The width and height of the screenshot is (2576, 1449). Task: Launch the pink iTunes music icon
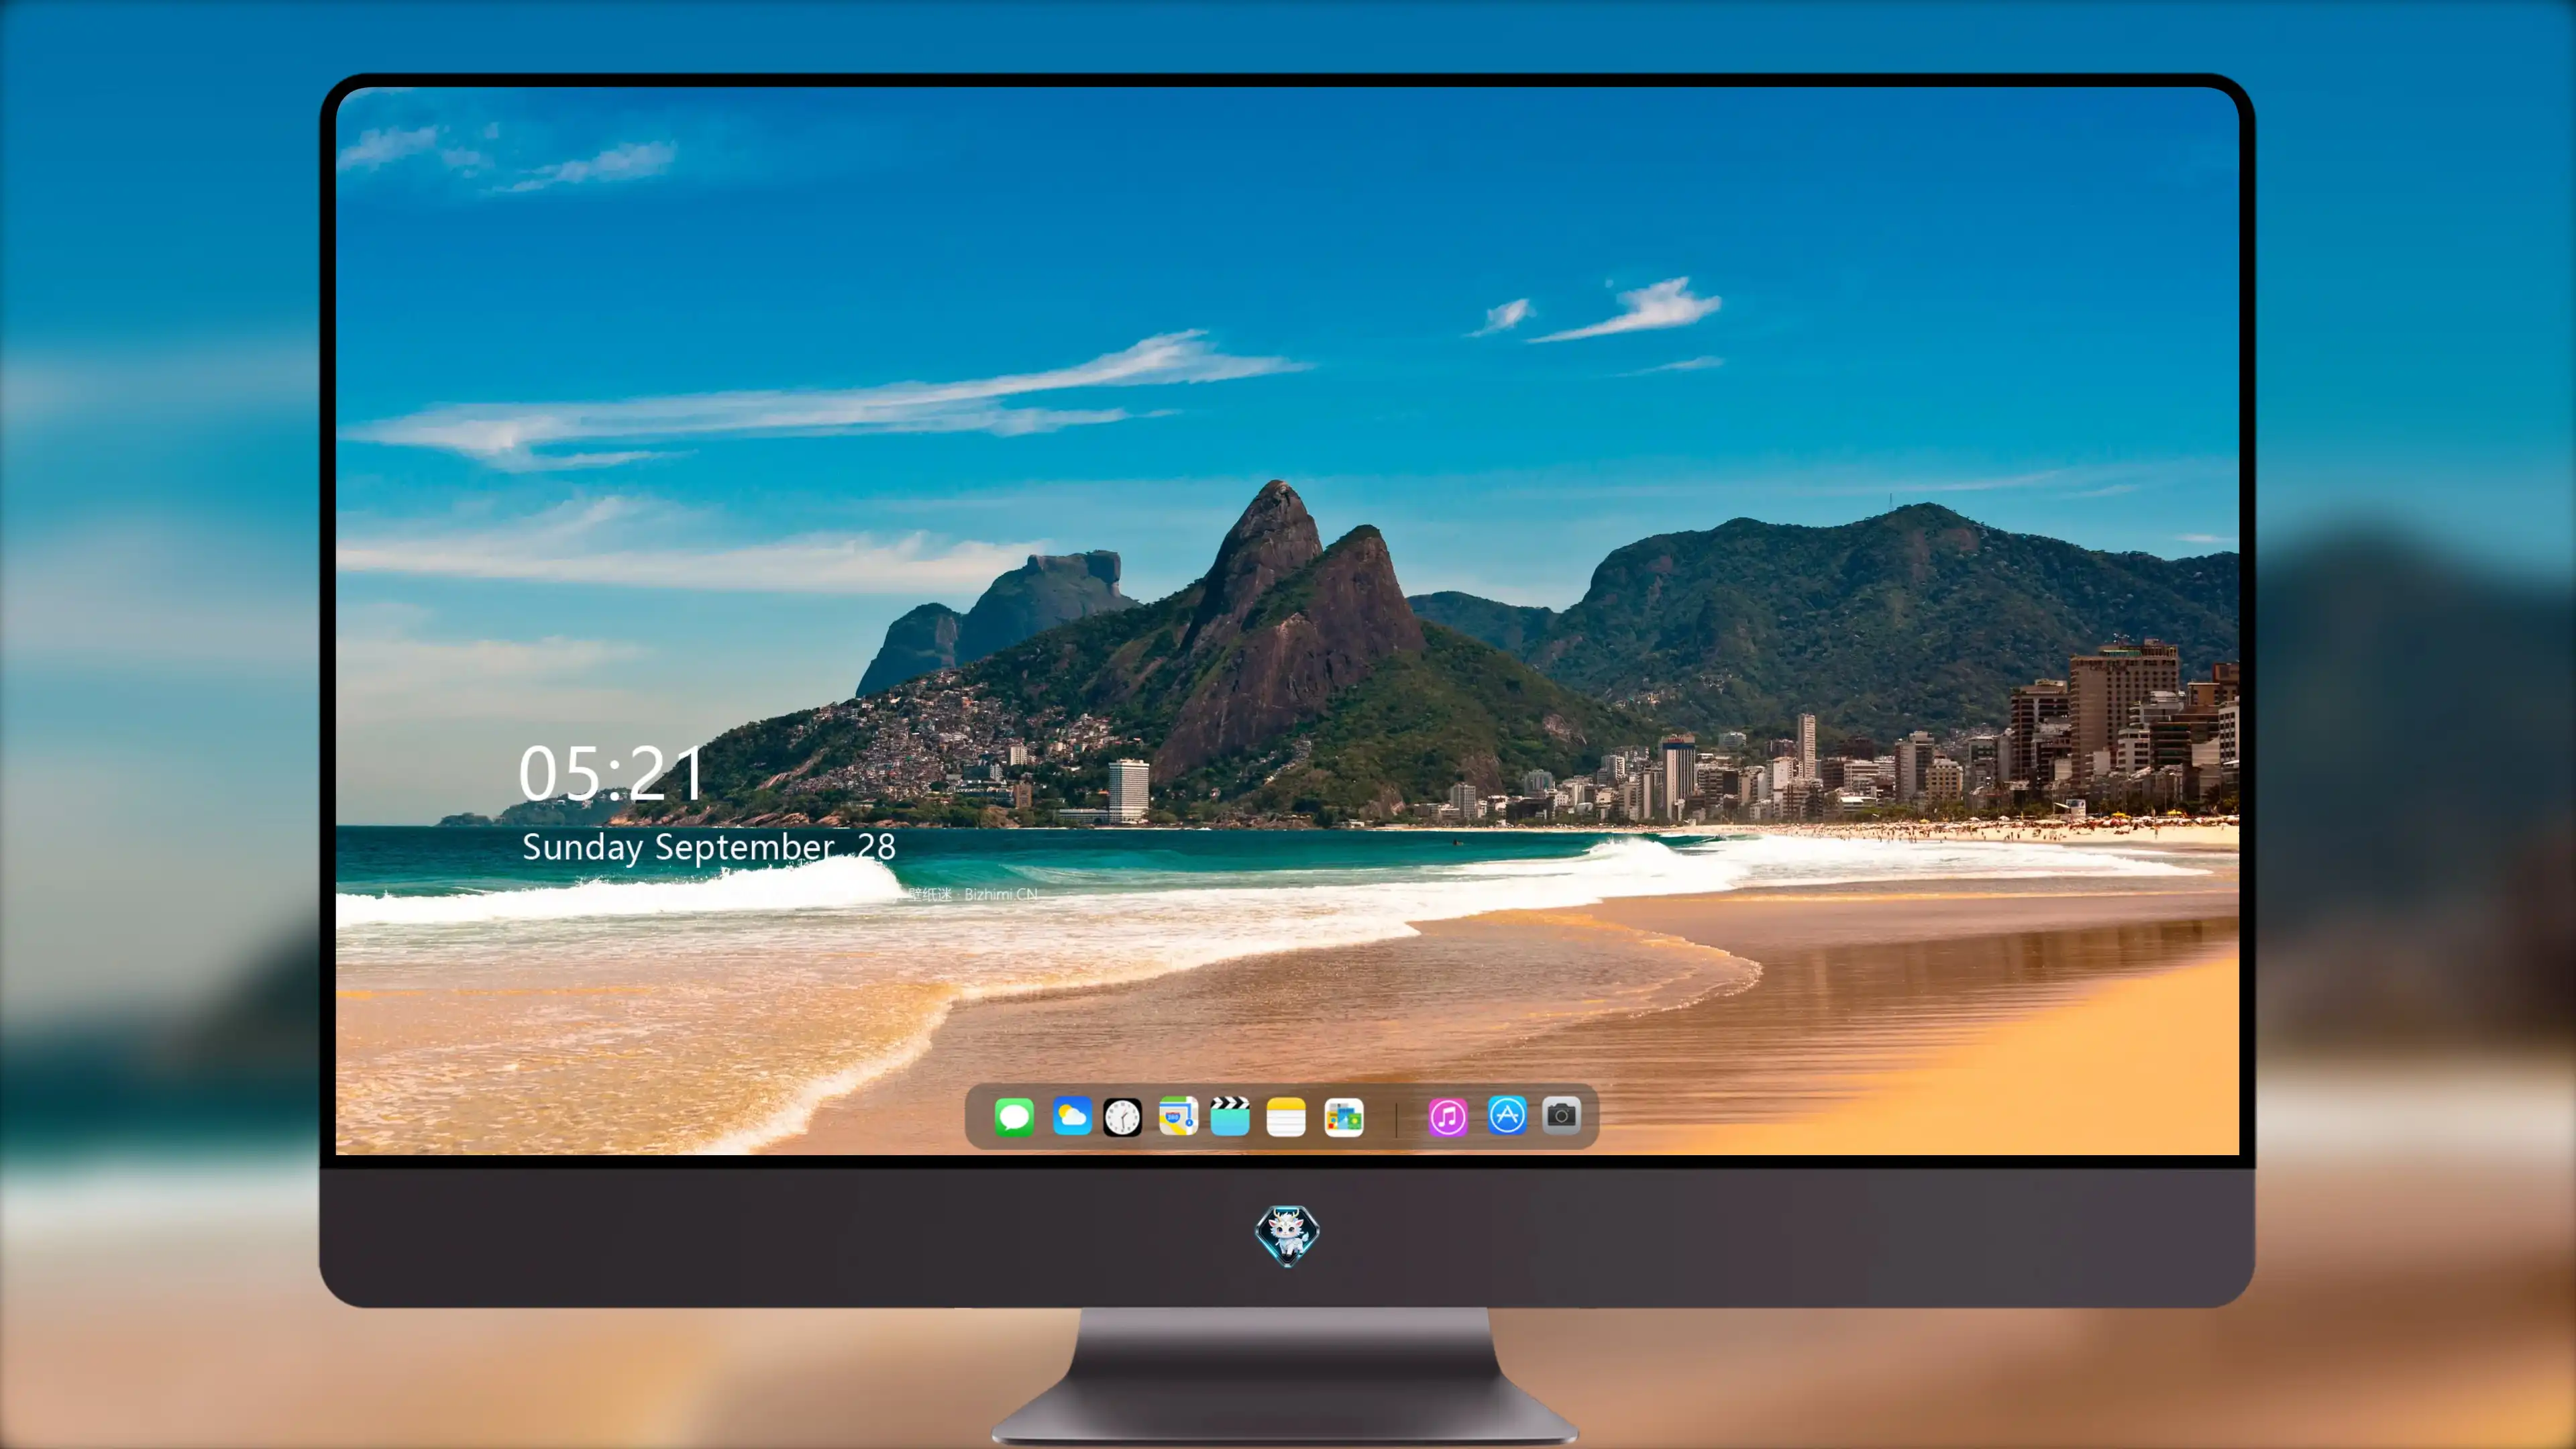[x=1448, y=1117]
